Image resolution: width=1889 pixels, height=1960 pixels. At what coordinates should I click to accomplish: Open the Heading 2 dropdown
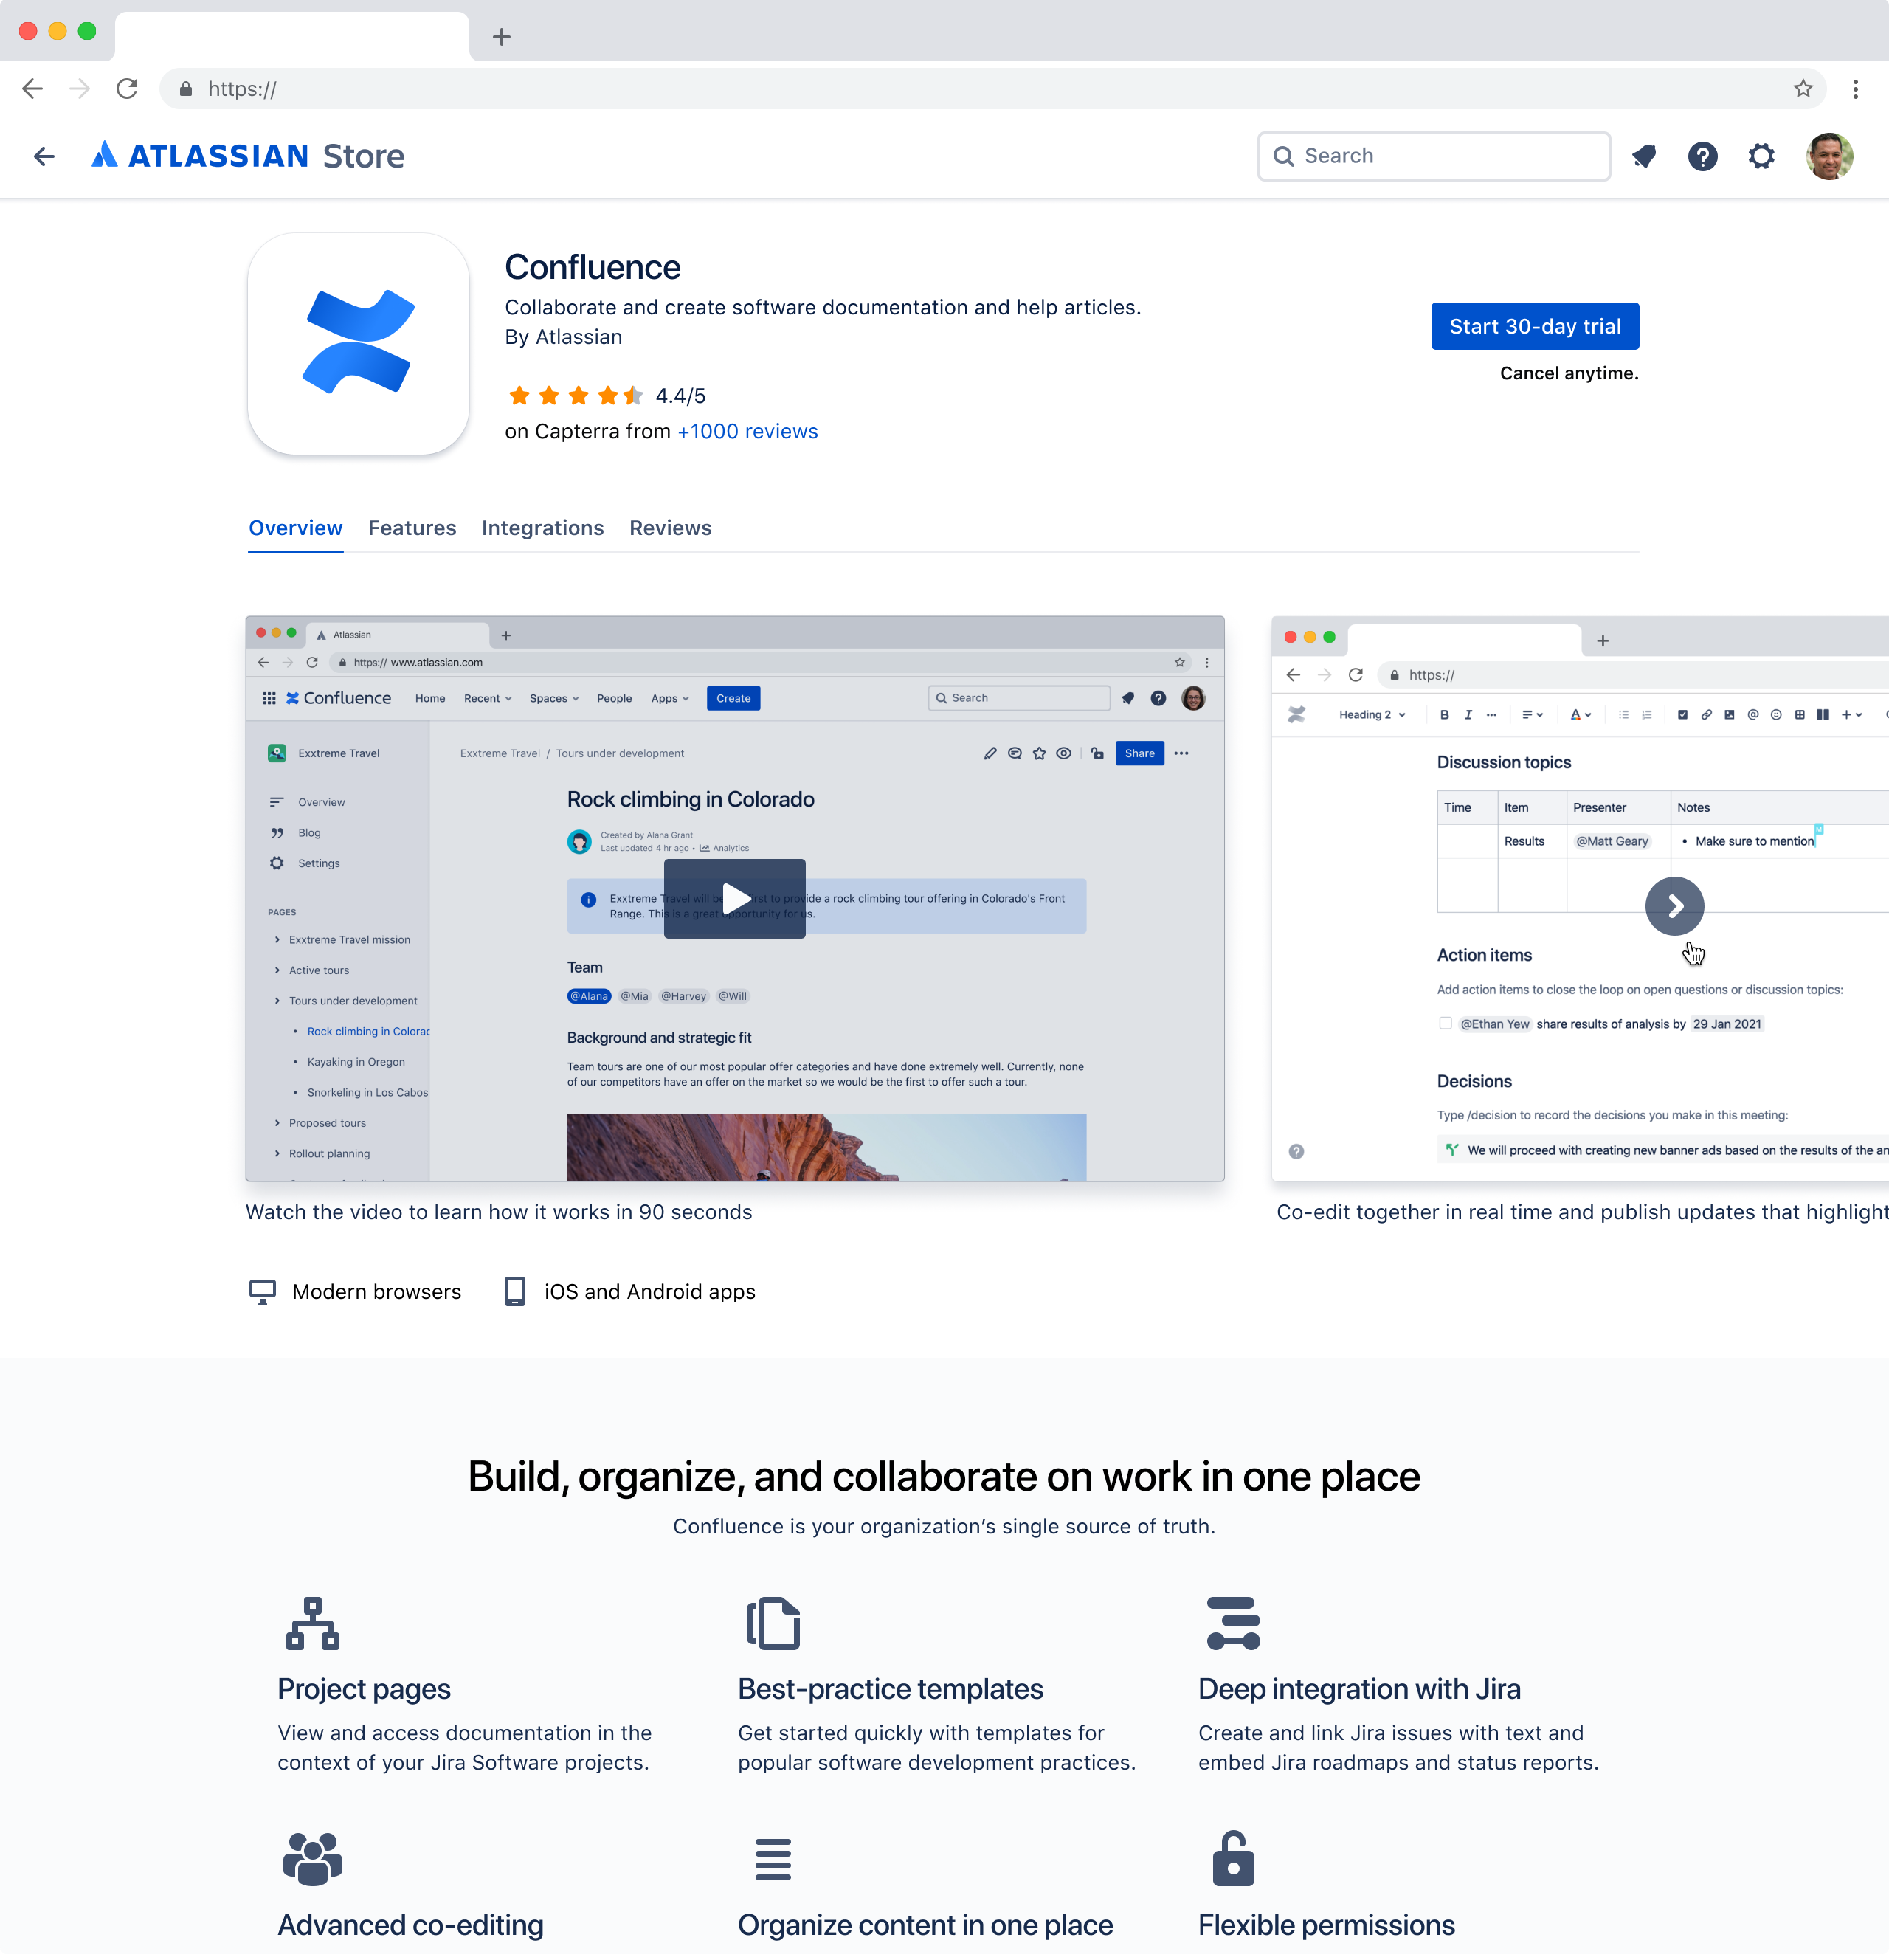click(x=1372, y=714)
